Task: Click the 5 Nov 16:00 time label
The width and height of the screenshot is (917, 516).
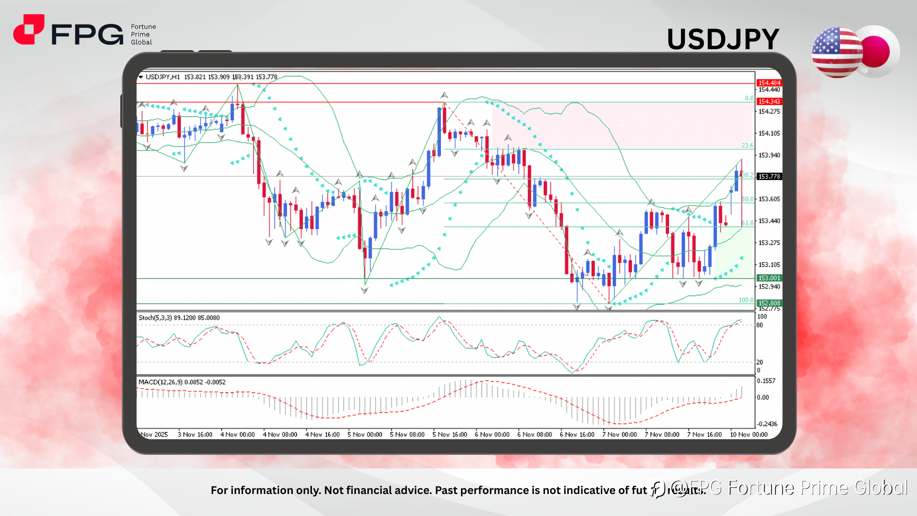Action: click(450, 435)
